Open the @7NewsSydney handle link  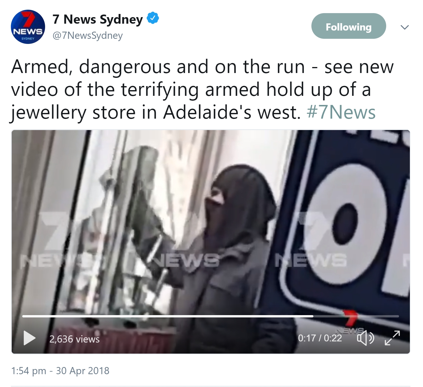pos(88,35)
